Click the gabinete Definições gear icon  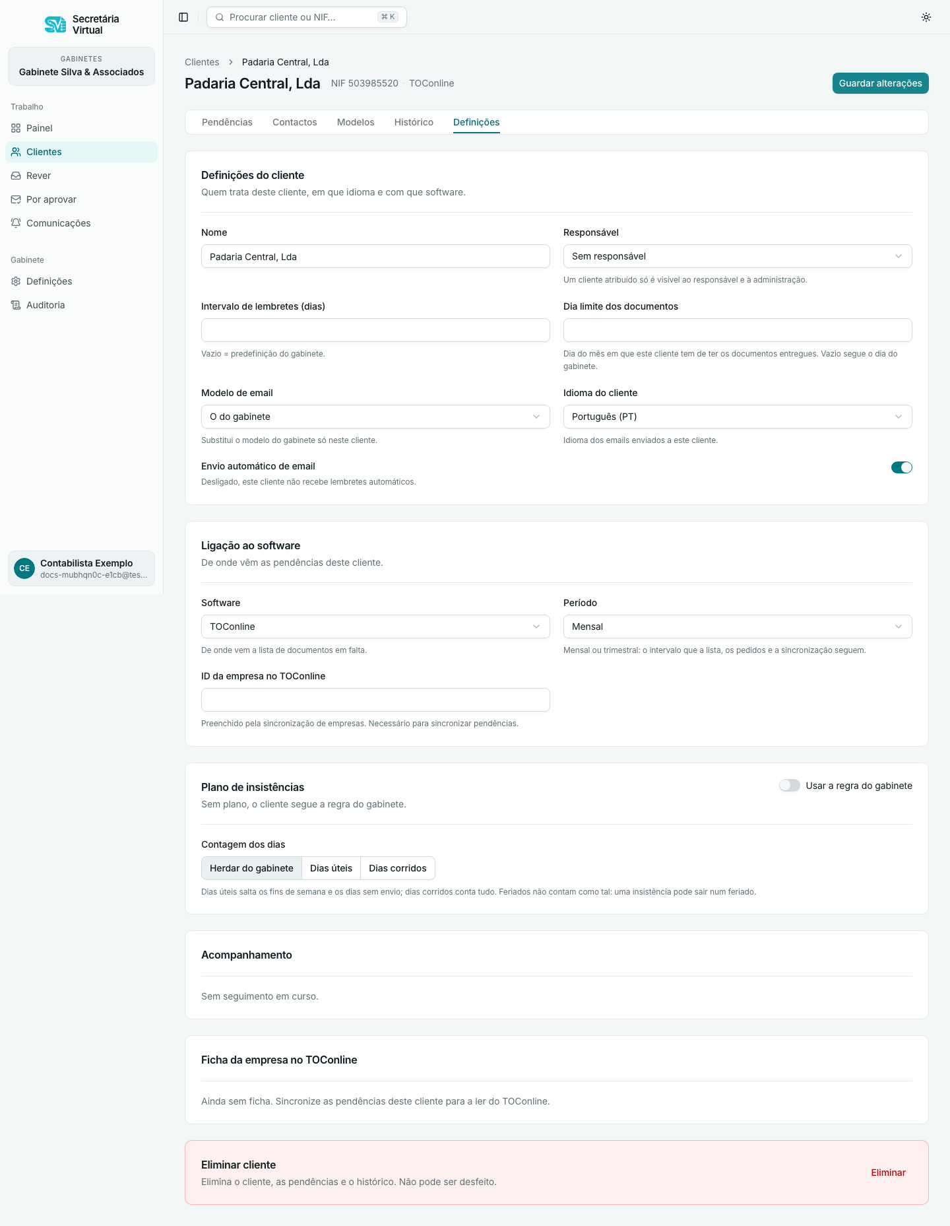coord(16,281)
